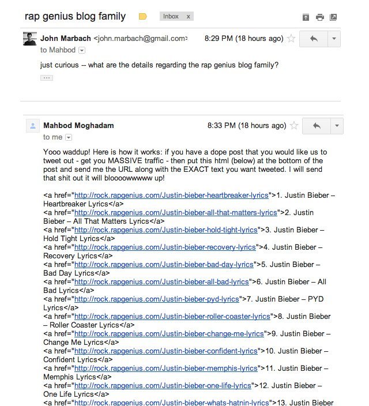The height and width of the screenshot is (406, 369).
Task: Click the collapse all messages icon
Action: pyautogui.click(x=306, y=17)
